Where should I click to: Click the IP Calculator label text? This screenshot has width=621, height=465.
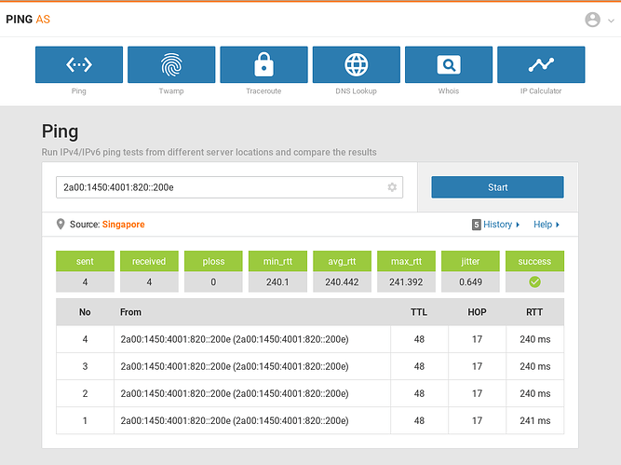coord(541,91)
